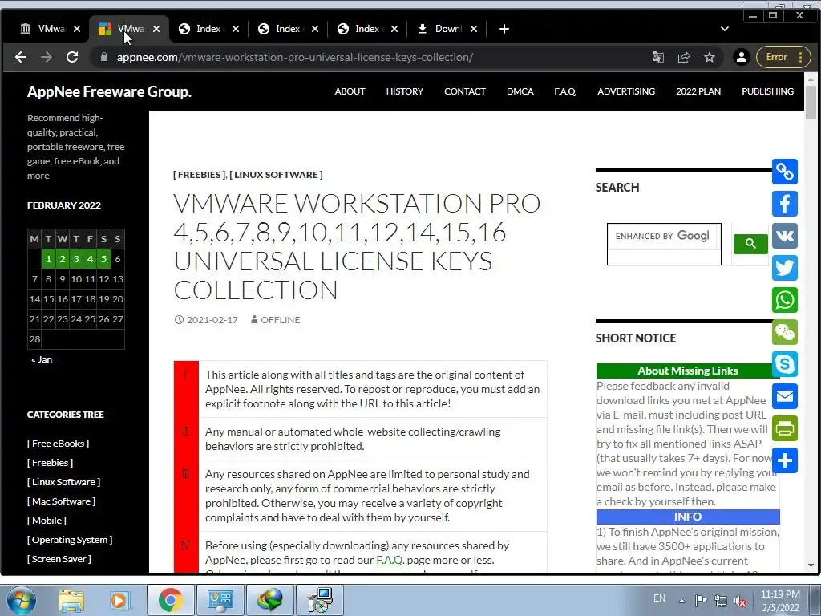Open Windows Explorer from taskbar

[71, 600]
